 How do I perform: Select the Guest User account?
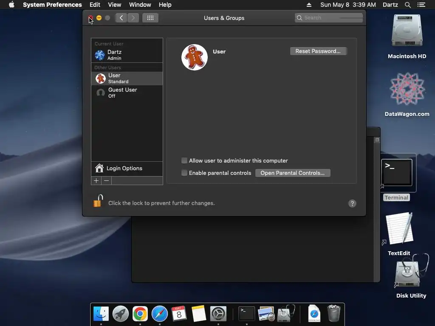tap(127, 93)
